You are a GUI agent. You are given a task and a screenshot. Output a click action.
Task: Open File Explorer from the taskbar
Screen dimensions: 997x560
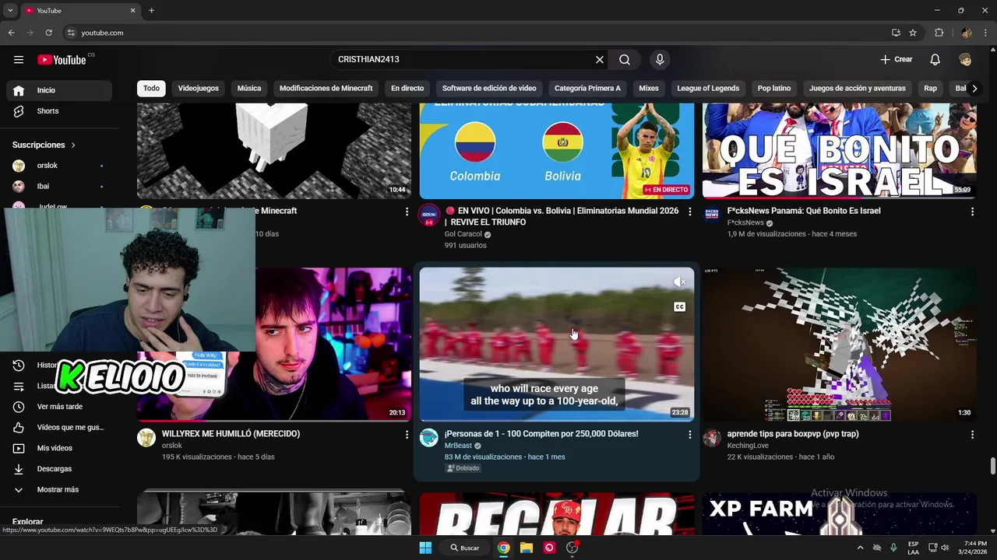[527, 548]
